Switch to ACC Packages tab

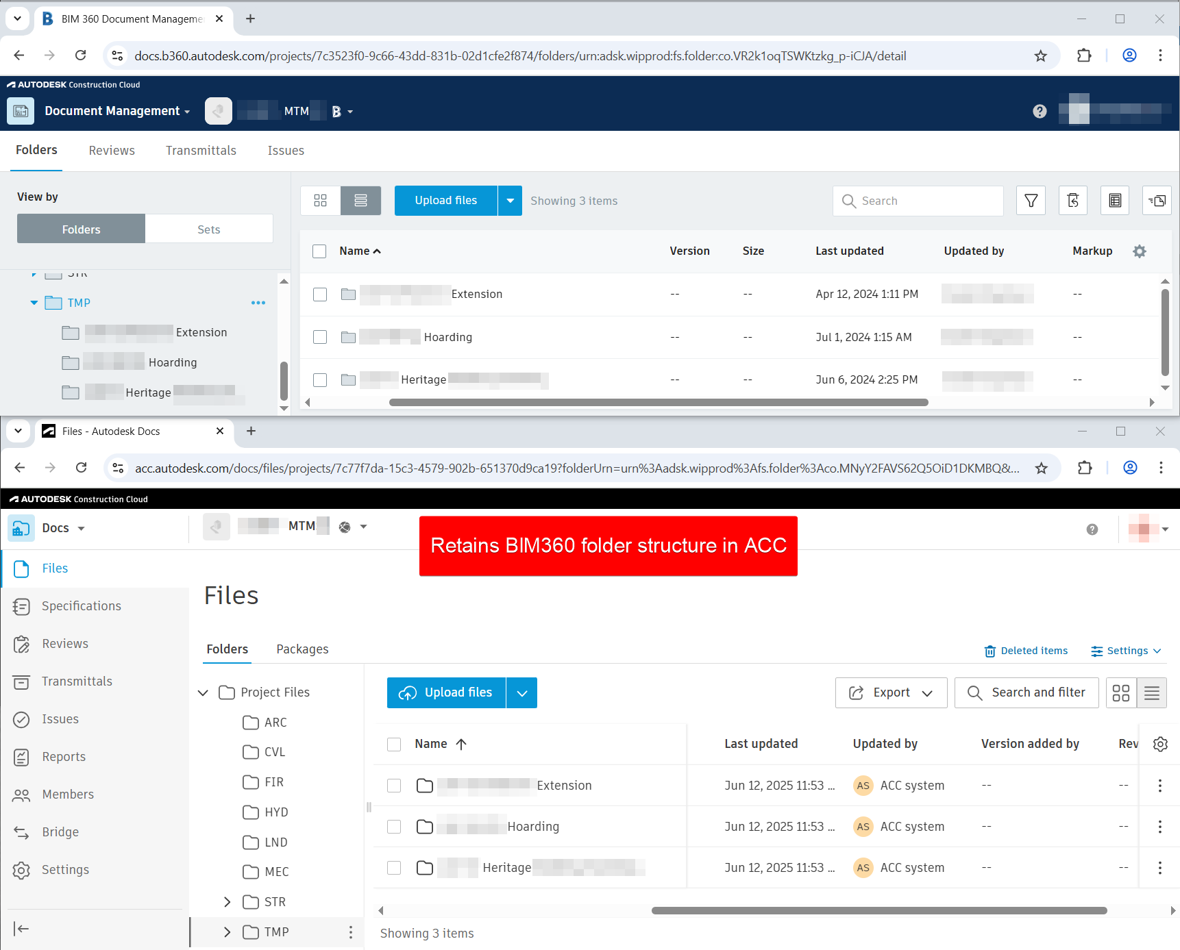[302, 649]
